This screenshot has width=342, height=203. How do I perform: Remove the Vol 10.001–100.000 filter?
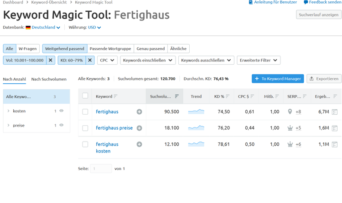coord(50,61)
